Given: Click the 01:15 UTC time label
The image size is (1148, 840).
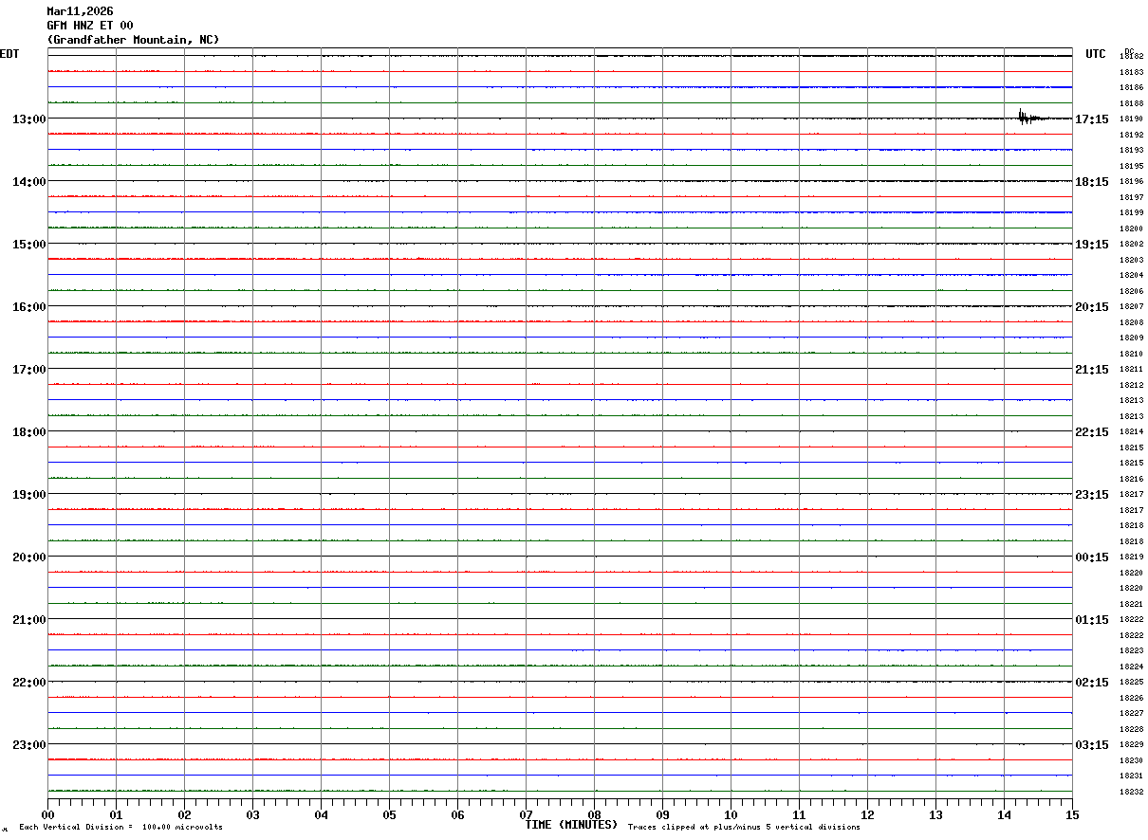Looking at the screenshot, I should point(1092,620).
